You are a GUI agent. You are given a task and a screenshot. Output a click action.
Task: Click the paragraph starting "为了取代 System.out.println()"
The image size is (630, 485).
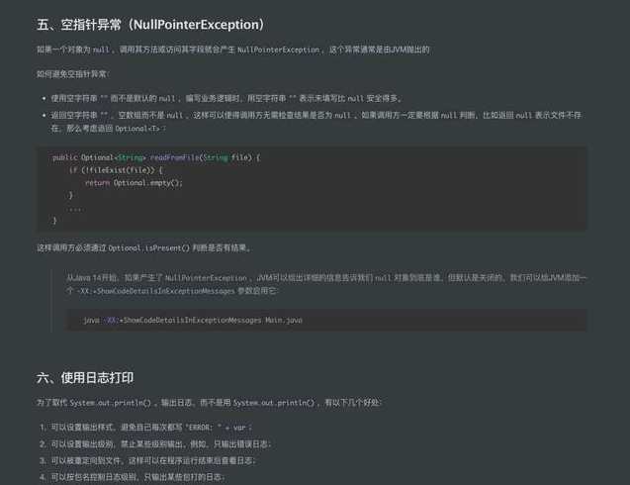coord(209,403)
